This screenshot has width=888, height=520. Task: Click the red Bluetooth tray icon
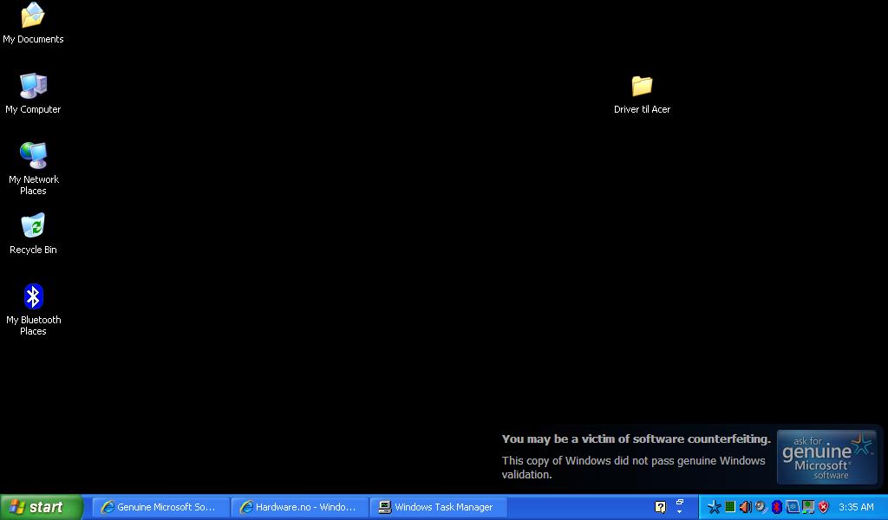[x=777, y=507]
